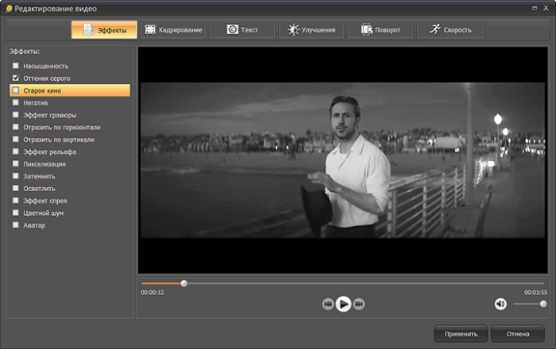Enable the Негатив effect checkbox
Viewport: 556px width, 349px height.
point(16,102)
